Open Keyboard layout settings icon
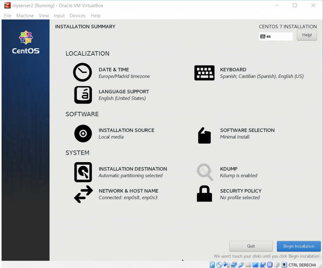Screen dimensions: 323x268 [x=204, y=73]
